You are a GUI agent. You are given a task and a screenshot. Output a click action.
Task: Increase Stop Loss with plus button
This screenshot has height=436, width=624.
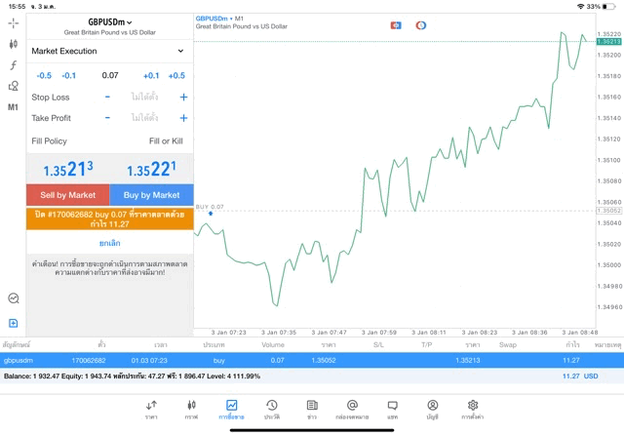tap(183, 98)
